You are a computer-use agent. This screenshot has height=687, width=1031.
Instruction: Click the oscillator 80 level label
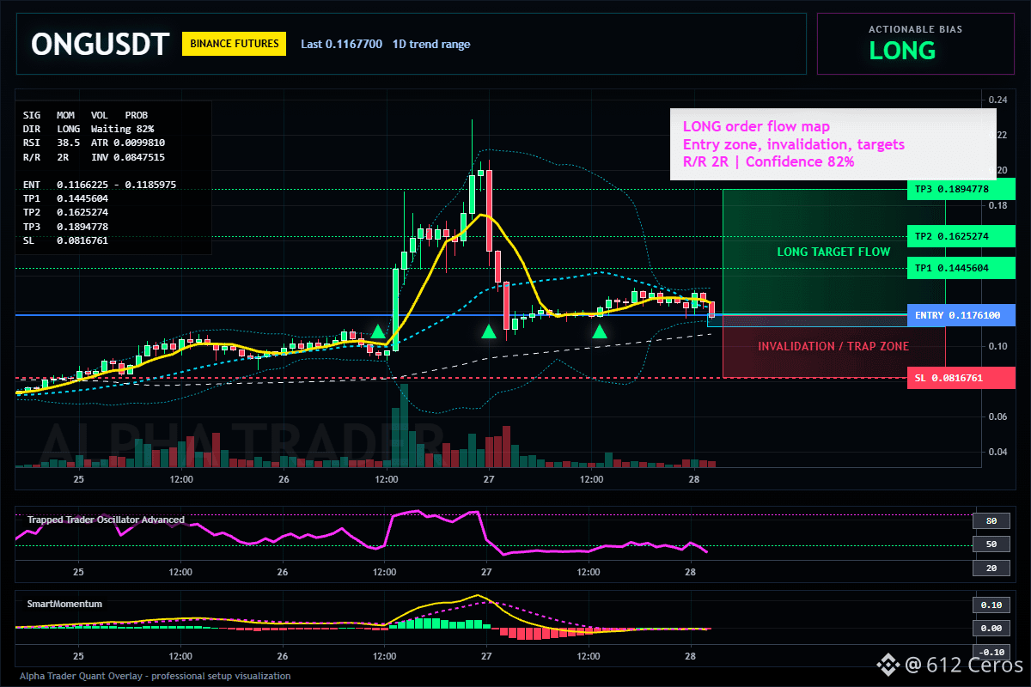tap(991, 520)
